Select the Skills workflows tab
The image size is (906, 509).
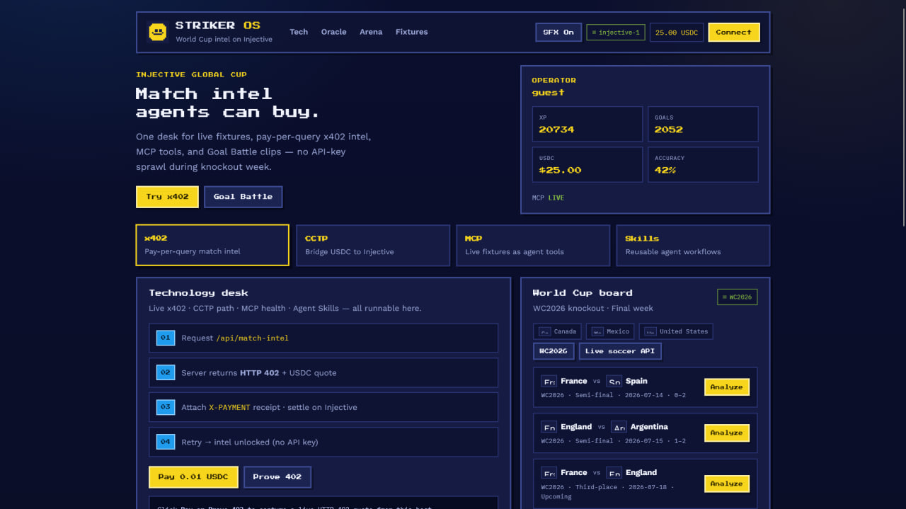pyautogui.click(x=693, y=245)
